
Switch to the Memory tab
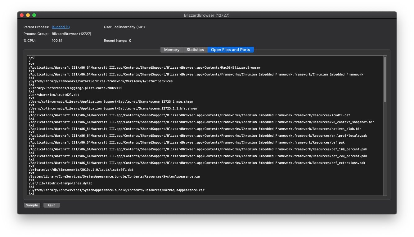pos(172,50)
